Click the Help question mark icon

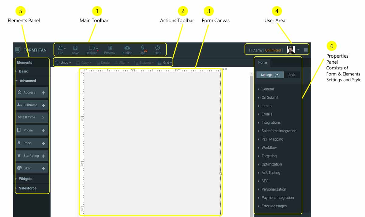[158, 48]
